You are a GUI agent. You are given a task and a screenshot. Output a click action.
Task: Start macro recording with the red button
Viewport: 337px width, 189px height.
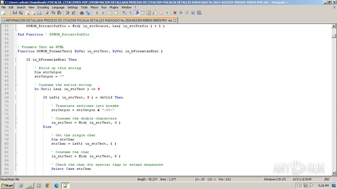pos(175,13)
